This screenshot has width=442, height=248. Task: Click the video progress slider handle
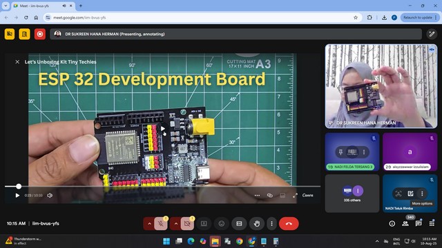click(x=19, y=186)
